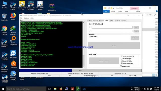Screen dimensions: 161x91
Task: Click the Bin browse button
Action: tap(136, 27)
